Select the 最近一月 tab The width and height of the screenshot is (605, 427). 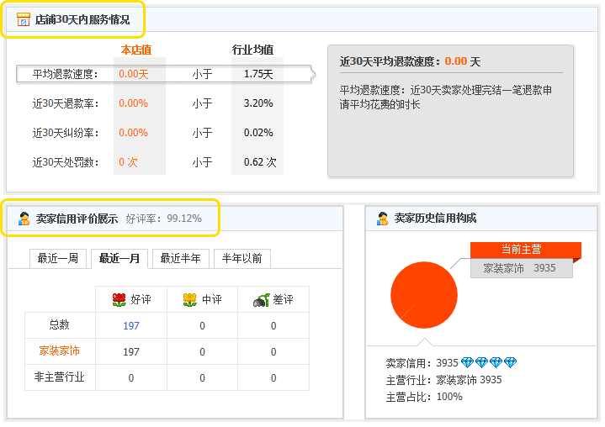pyautogui.click(x=119, y=258)
